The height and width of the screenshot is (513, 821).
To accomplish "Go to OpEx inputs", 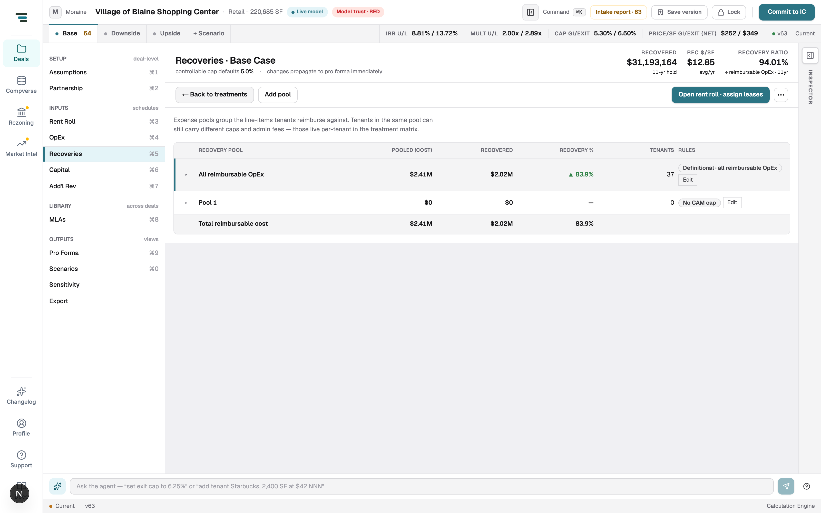I will tap(104, 137).
